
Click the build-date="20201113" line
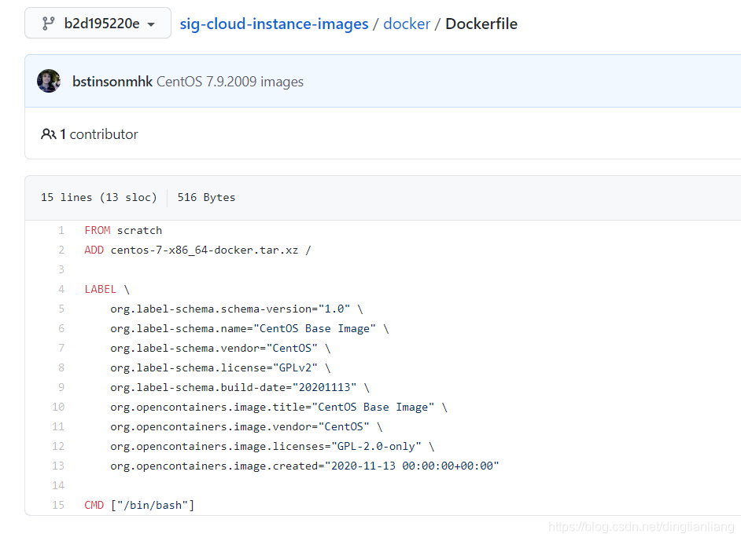point(240,387)
